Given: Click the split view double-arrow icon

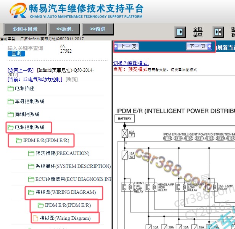Looking at the screenshot, I should coord(218,32).
